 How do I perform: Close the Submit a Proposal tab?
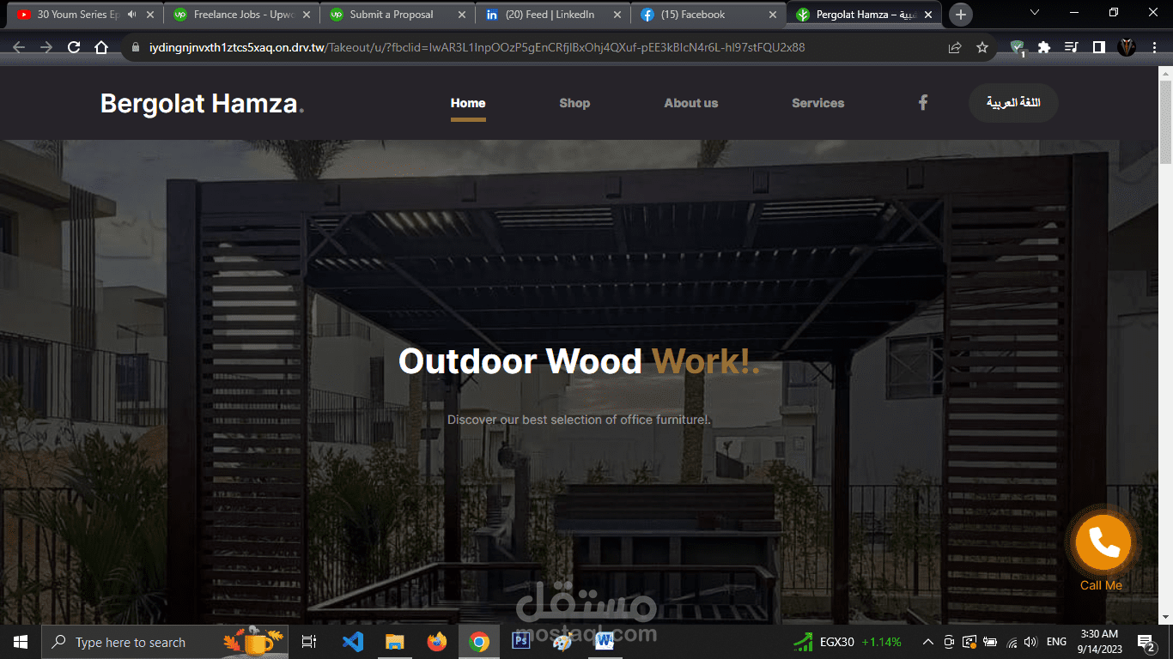tap(462, 15)
